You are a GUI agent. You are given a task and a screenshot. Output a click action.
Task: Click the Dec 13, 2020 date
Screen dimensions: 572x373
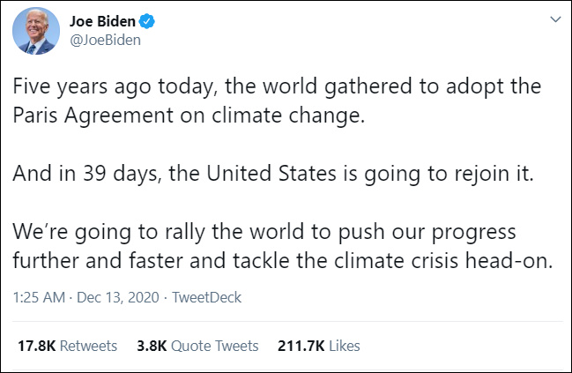tap(117, 299)
